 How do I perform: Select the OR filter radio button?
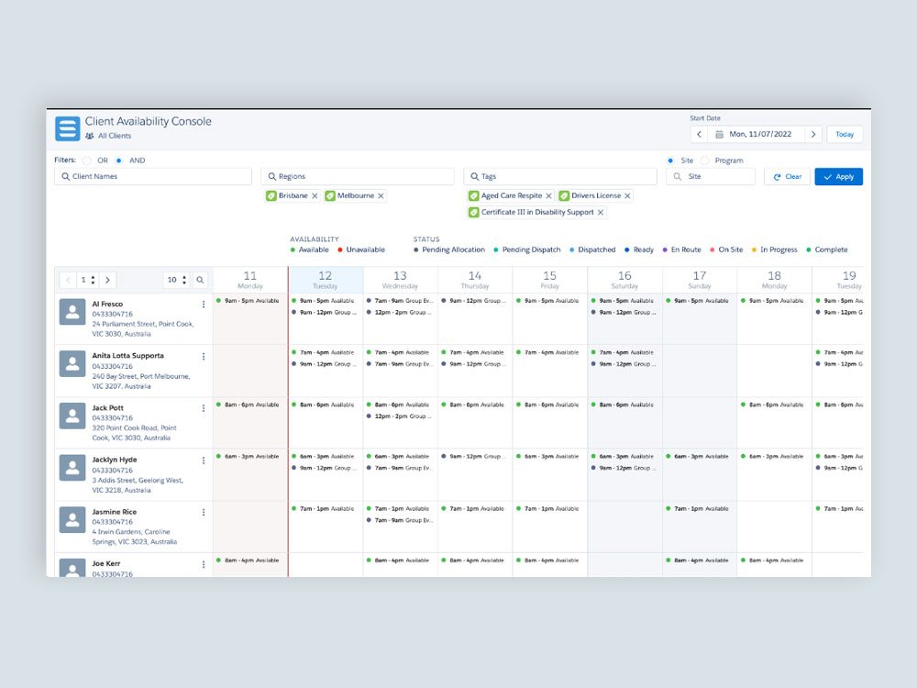tap(87, 161)
